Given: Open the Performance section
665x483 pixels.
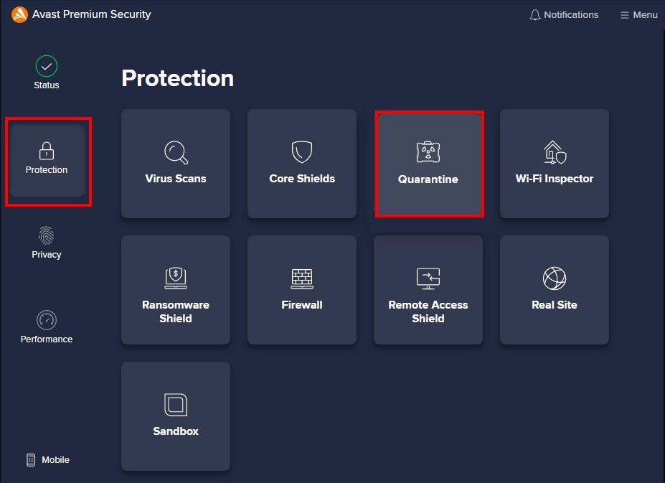Looking at the screenshot, I should pyautogui.click(x=46, y=326).
